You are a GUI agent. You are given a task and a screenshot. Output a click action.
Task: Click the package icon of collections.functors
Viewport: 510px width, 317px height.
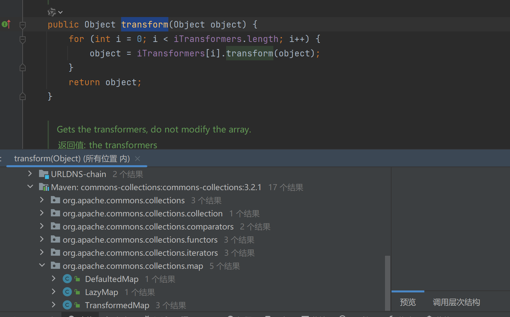tap(55, 239)
